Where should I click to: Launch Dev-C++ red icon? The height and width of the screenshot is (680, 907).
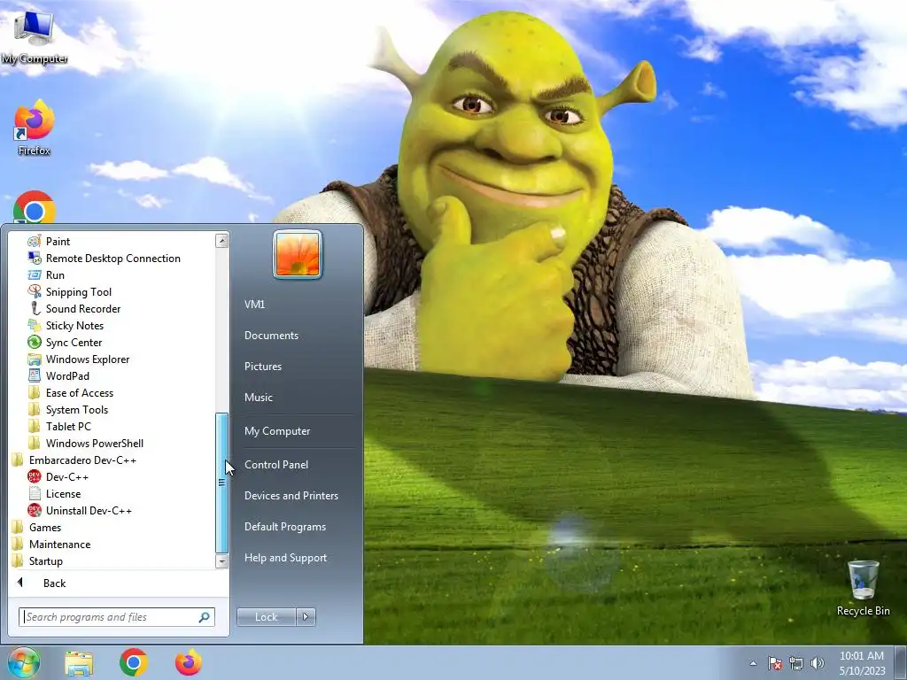[35, 476]
